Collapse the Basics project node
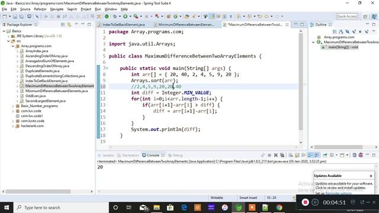 pyautogui.click(x=4, y=31)
